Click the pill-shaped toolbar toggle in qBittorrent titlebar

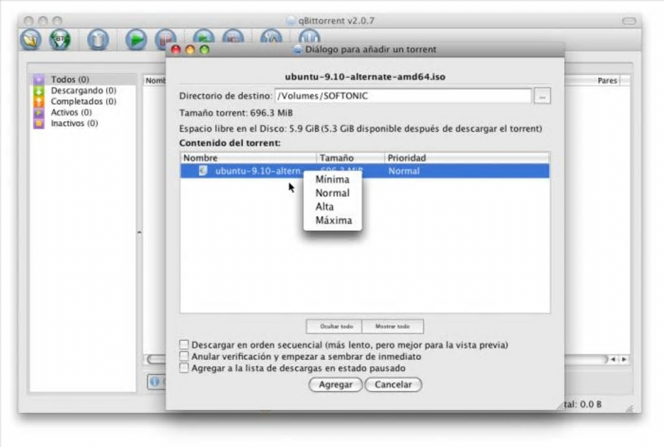click(x=629, y=21)
